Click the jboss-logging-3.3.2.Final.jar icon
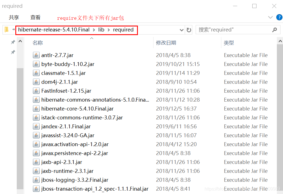 [36, 180]
